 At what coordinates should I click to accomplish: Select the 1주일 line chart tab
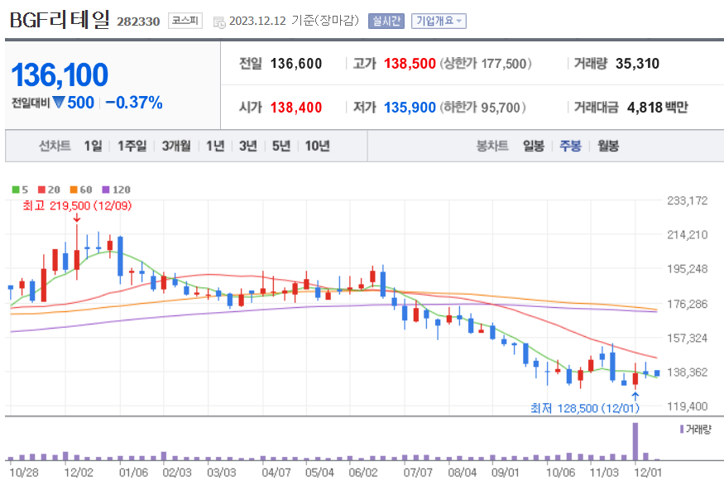(x=132, y=146)
